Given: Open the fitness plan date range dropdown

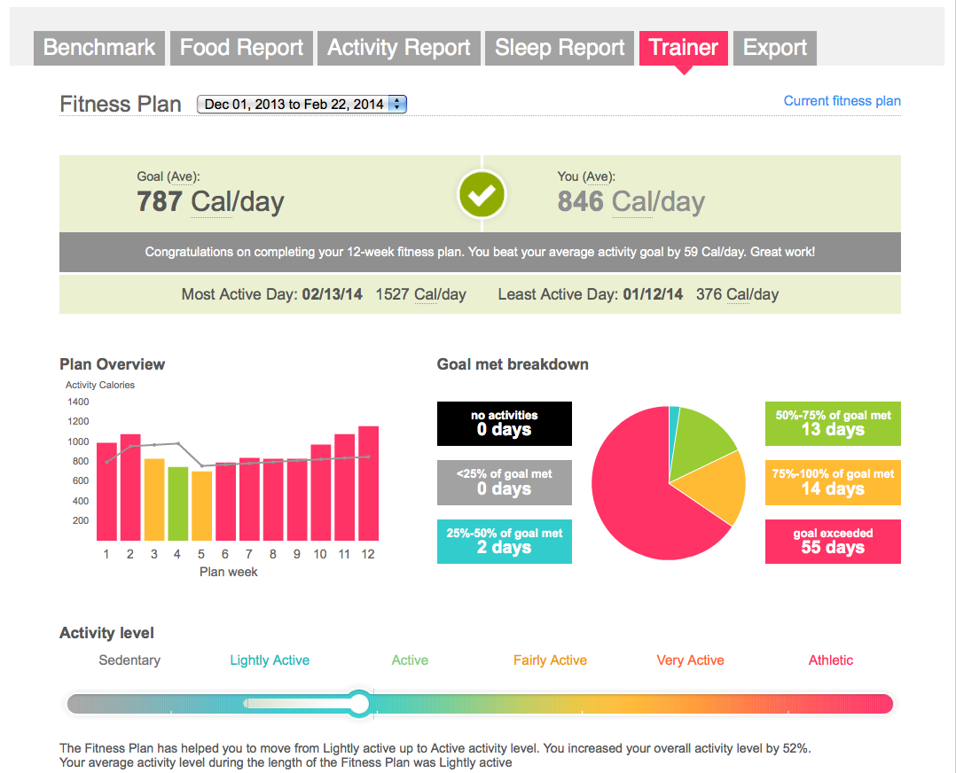Looking at the screenshot, I should click(302, 105).
